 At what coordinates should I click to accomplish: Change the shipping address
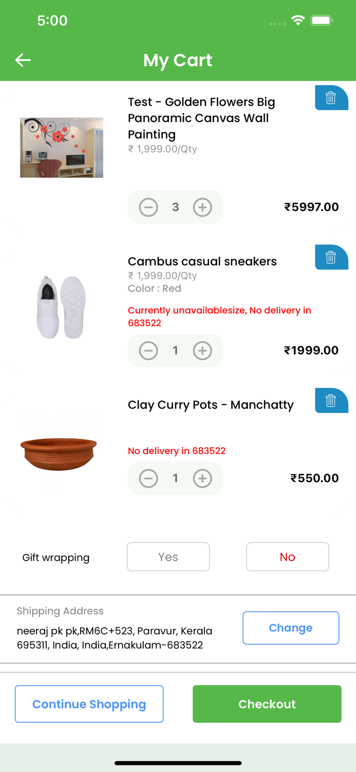[290, 627]
